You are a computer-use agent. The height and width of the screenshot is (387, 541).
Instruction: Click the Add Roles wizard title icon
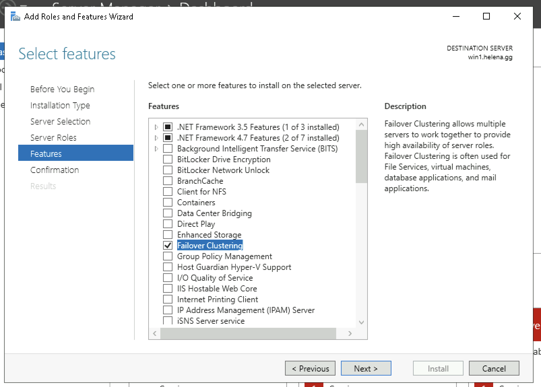(15, 16)
